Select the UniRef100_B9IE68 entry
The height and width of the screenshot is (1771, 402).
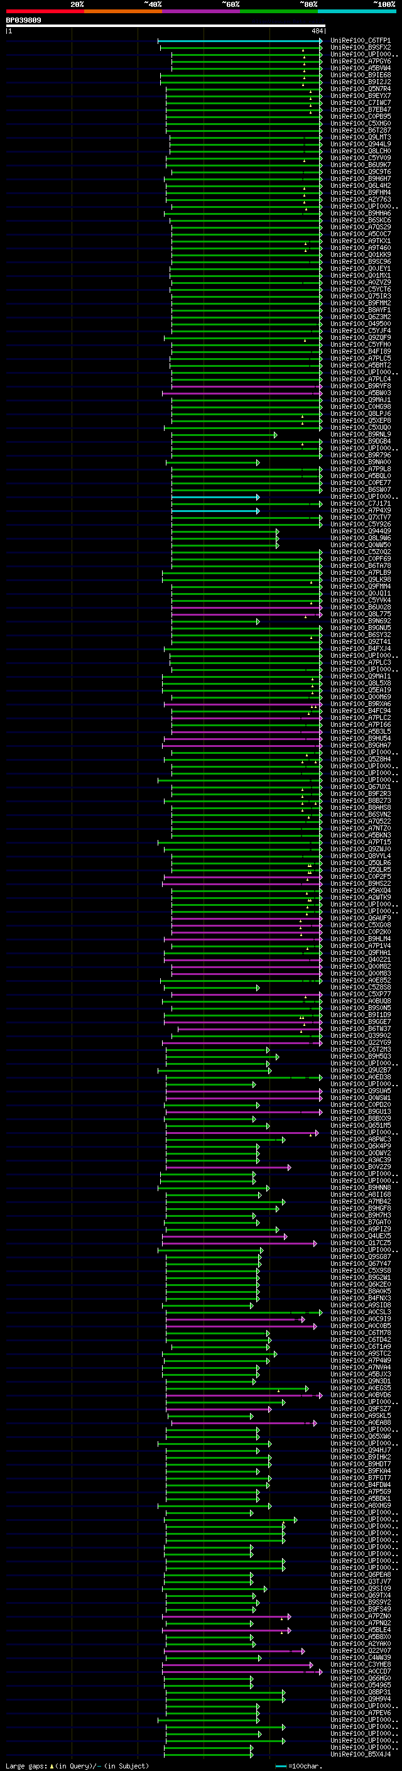tap(361, 75)
